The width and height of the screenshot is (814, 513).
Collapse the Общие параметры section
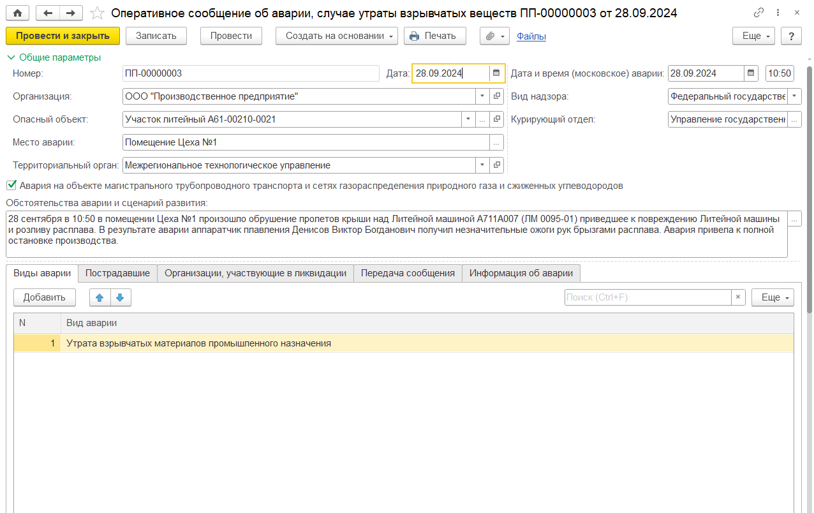(10, 57)
